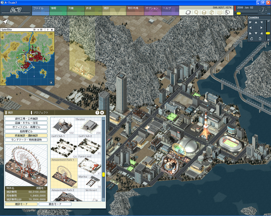Viewport: 271px width, 216px height.
Task: Move camera up-right with diagonal arrow
Action: [x=261, y=22]
